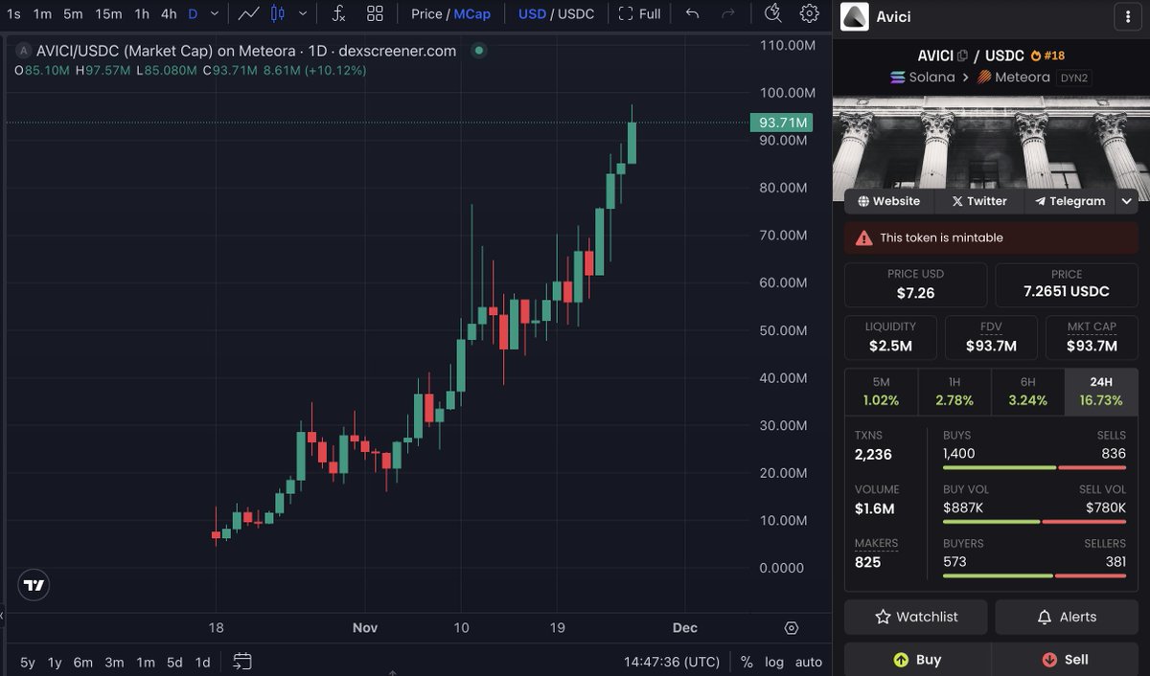This screenshot has width=1150, height=676.
Task: Click the Meteora DEX icon
Action: coord(983,78)
